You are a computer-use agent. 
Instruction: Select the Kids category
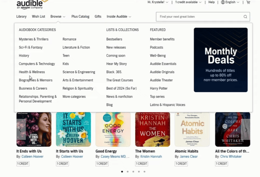point(65,64)
